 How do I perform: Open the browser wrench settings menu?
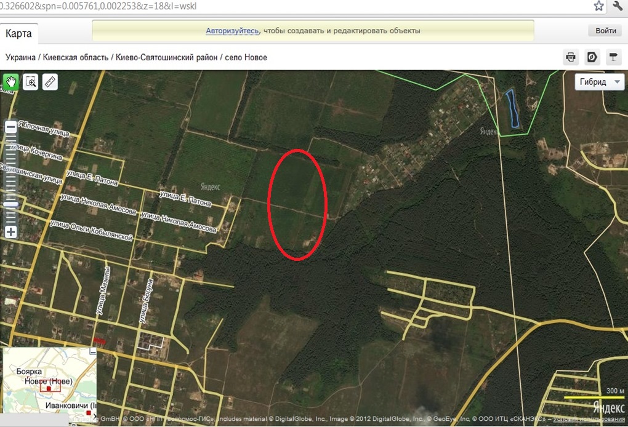tap(617, 6)
